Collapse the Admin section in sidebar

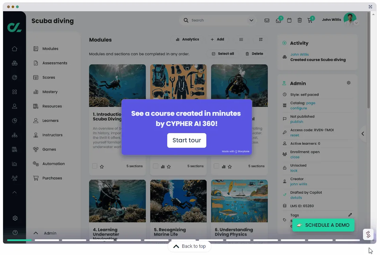[x=36, y=233]
